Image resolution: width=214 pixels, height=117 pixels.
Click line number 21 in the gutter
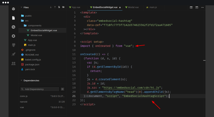click(x=74, y=96)
